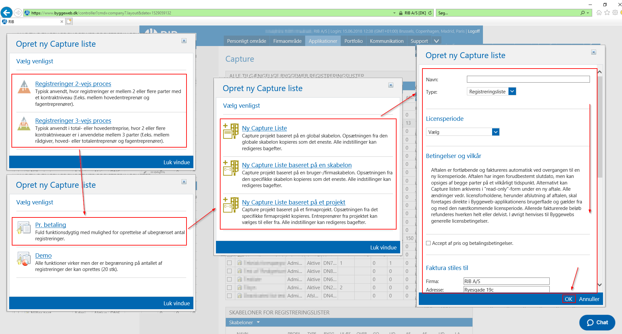The image size is (622, 334).
Task: Check the first row checkbox in the registration list
Action: click(229, 262)
